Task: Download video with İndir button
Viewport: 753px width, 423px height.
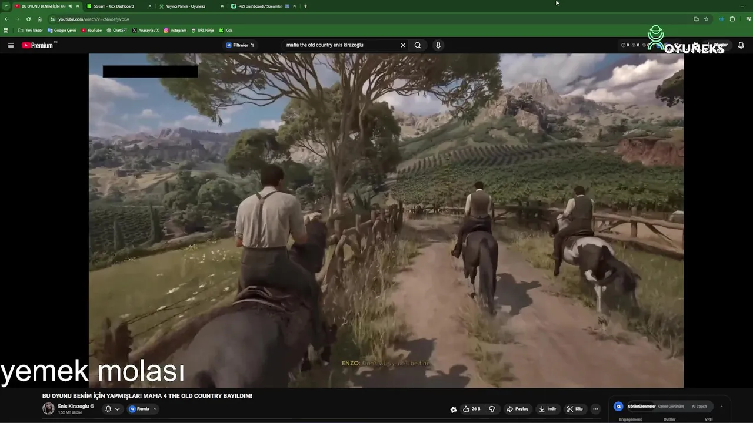Action: point(548,409)
